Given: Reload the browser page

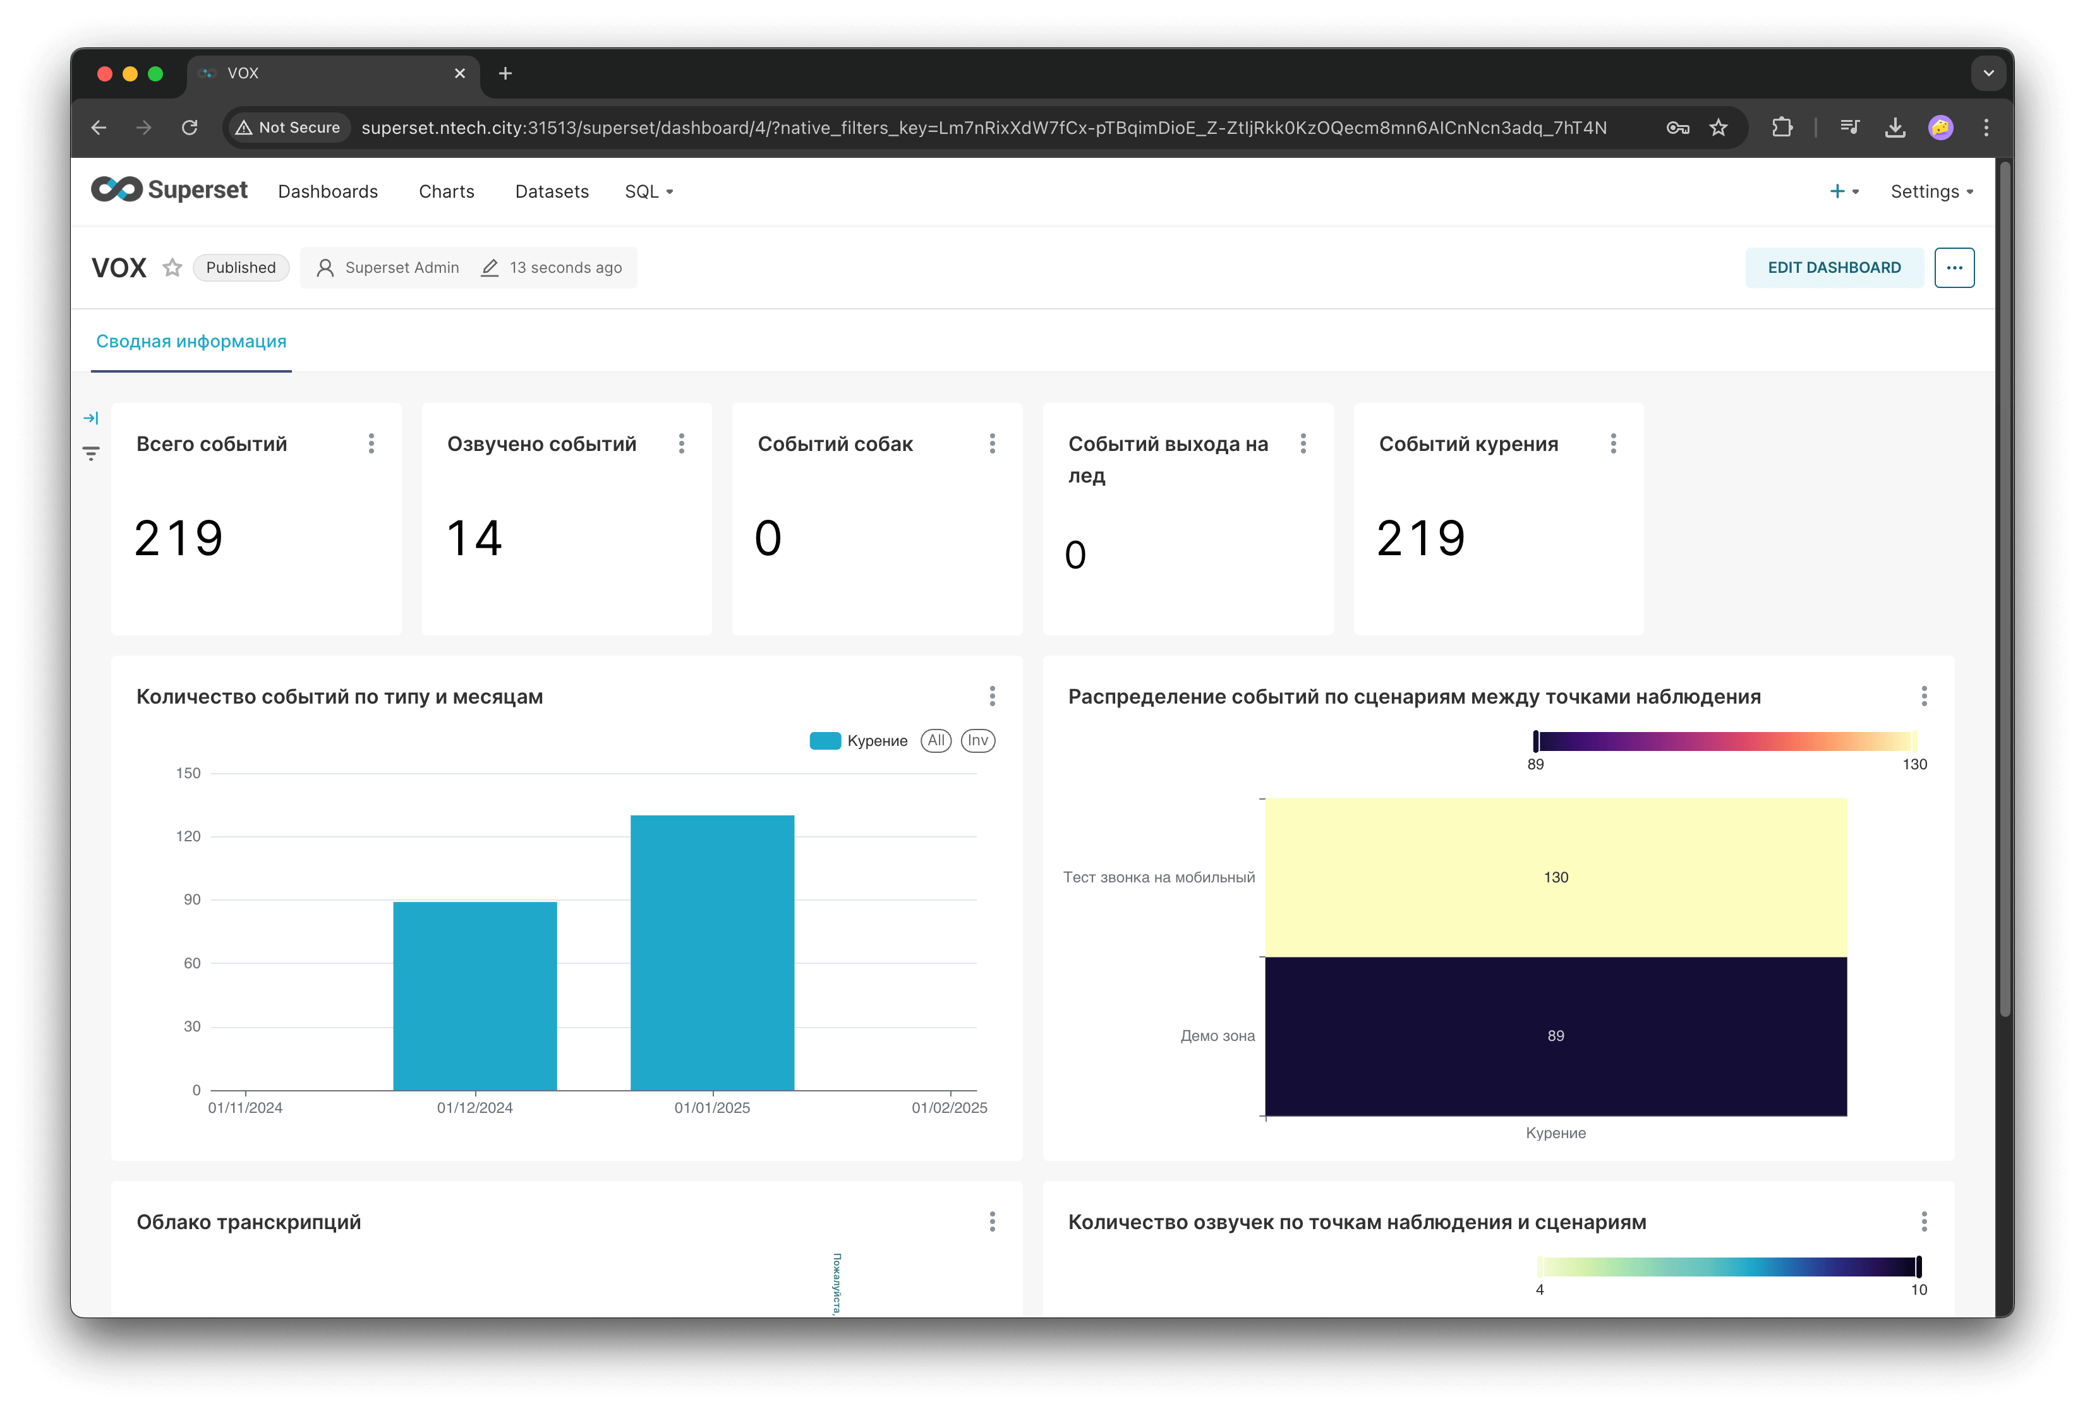Looking at the screenshot, I should (x=190, y=128).
